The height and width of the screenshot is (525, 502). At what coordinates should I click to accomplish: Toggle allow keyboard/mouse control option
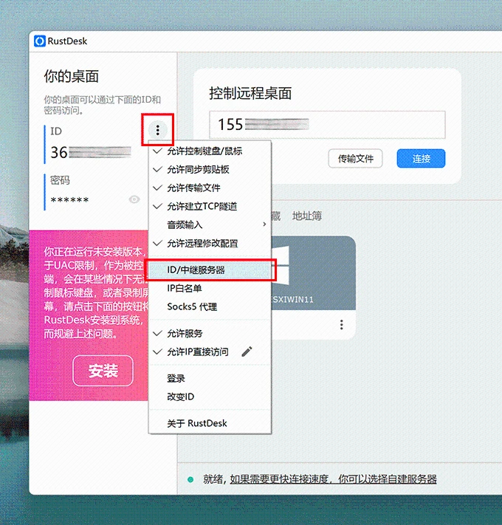tap(210, 151)
